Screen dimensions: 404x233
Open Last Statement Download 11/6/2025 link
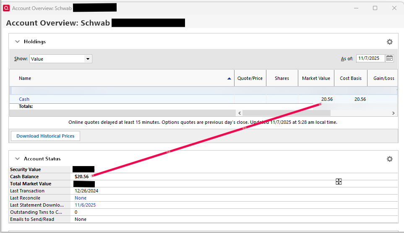[85, 205]
